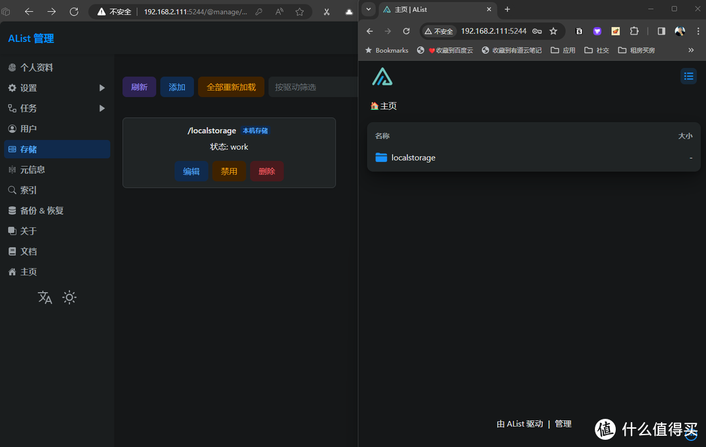706x447 pixels.
Task: Click 收藏到有道云笔记 bookmark
Action: (x=511, y=50)
